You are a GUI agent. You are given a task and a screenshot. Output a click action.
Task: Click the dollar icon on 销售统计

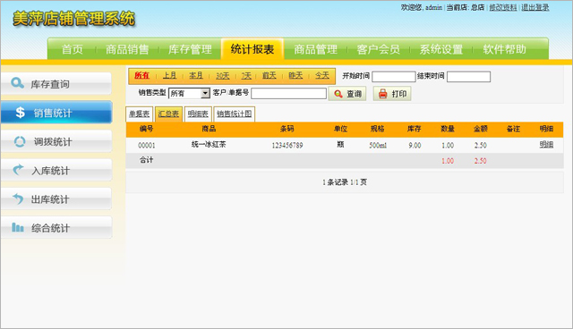click(x=20, y=113)
